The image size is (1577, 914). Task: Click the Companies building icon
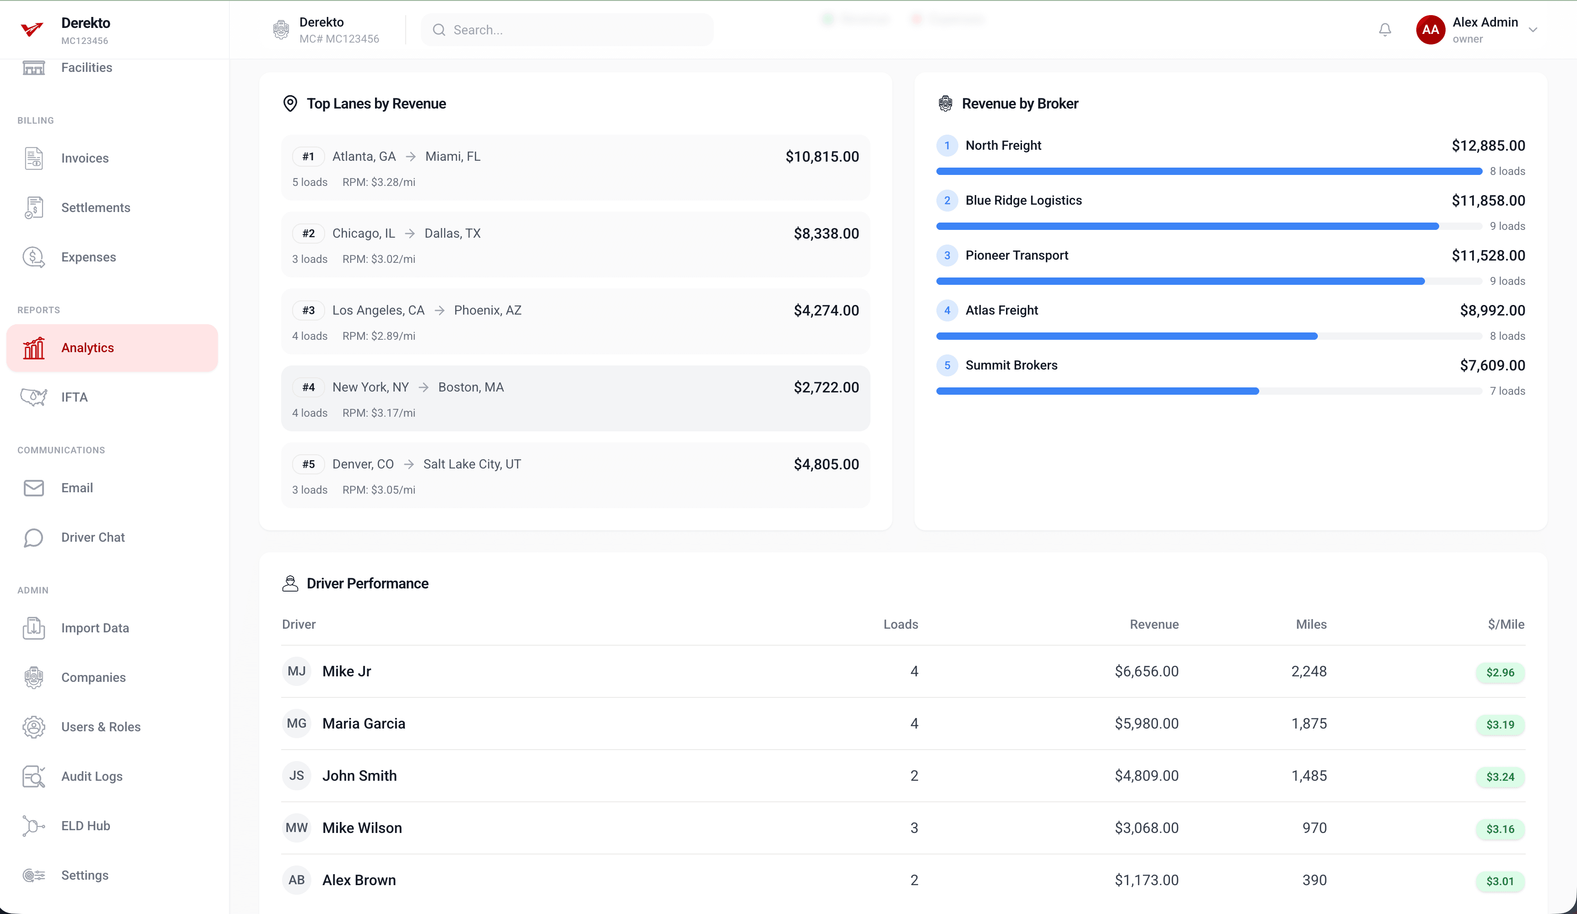[34, 677]
